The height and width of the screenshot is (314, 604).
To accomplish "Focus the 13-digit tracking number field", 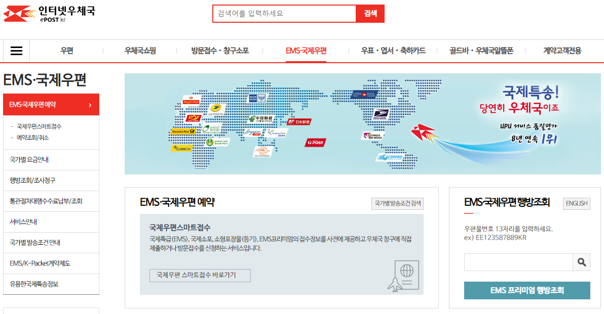I will pyautogui.click(x=518, y=262).
